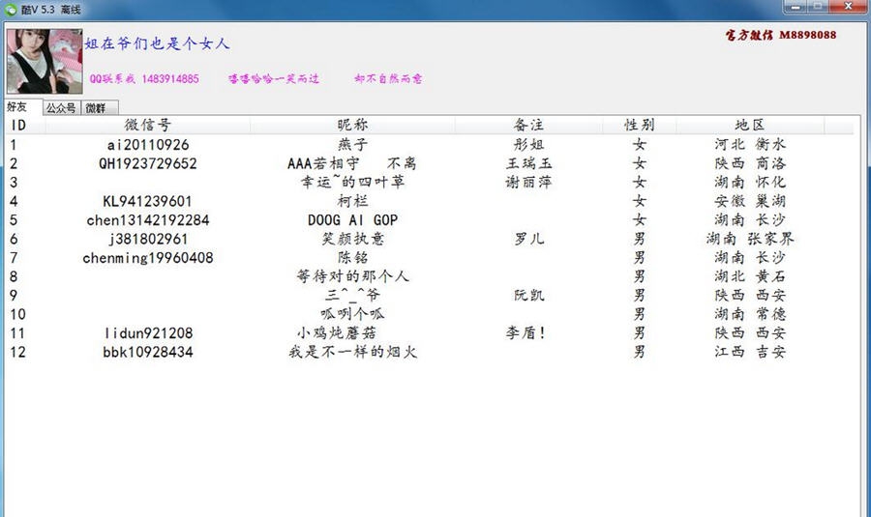Sort by the 昵称 column header
This screenshot has height=517, width=871.
pos(352,126)
